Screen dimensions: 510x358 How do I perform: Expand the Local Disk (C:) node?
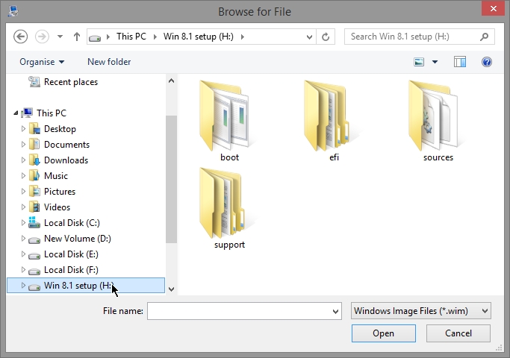tap(23, 222)
